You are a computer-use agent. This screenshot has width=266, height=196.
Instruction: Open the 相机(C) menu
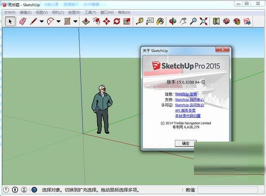tap(57, 13)
